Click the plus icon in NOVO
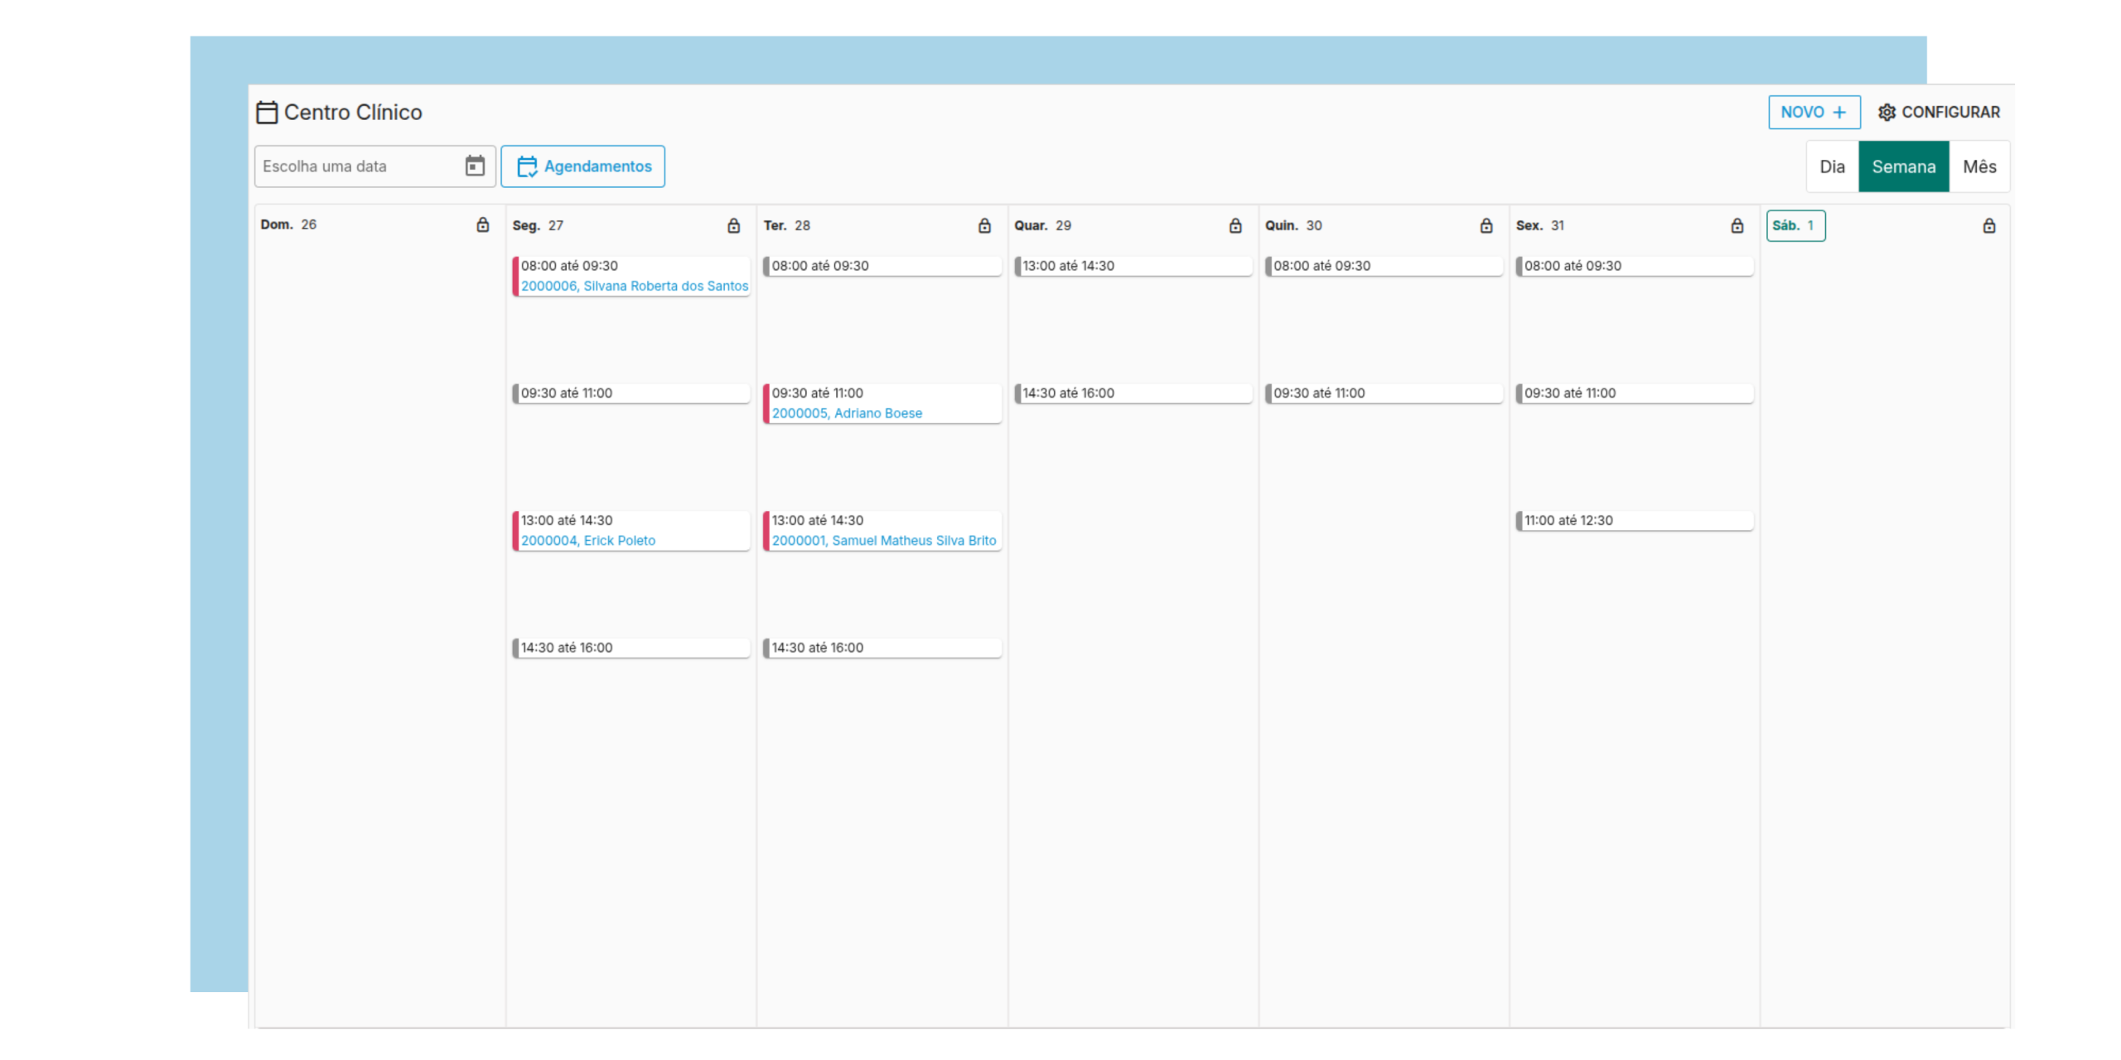Viewport: 2121px width, 1060px height. tap(1839, 112)
